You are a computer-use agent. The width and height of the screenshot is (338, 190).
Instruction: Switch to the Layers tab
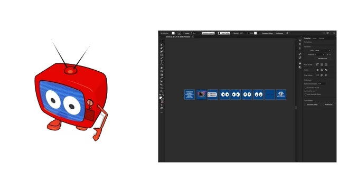point(314,39)
